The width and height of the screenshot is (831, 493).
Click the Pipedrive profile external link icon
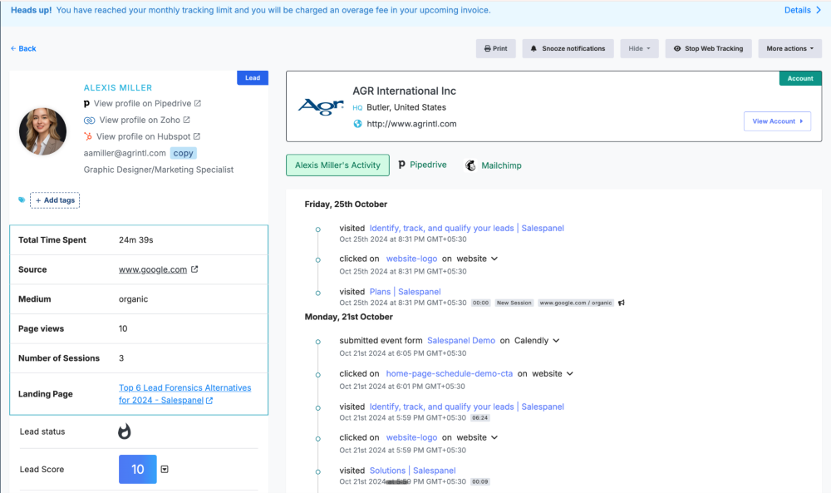click(198, 104)
